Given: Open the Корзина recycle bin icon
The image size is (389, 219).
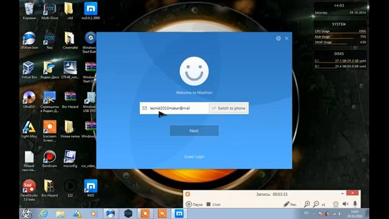Looking at the screenshot, I should click(x=29, y=11).
